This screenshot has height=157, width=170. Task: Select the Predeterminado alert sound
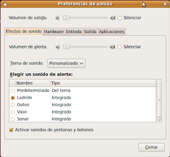click(x=13, y=90)
